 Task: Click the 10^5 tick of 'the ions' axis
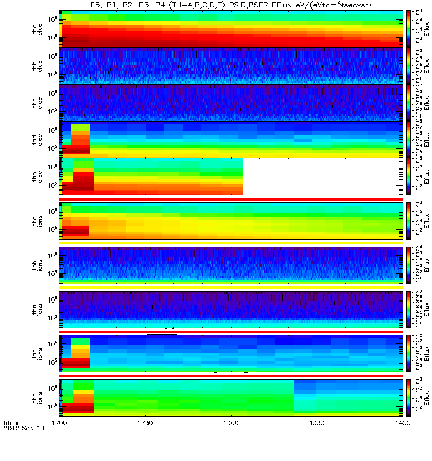[53, 406]
